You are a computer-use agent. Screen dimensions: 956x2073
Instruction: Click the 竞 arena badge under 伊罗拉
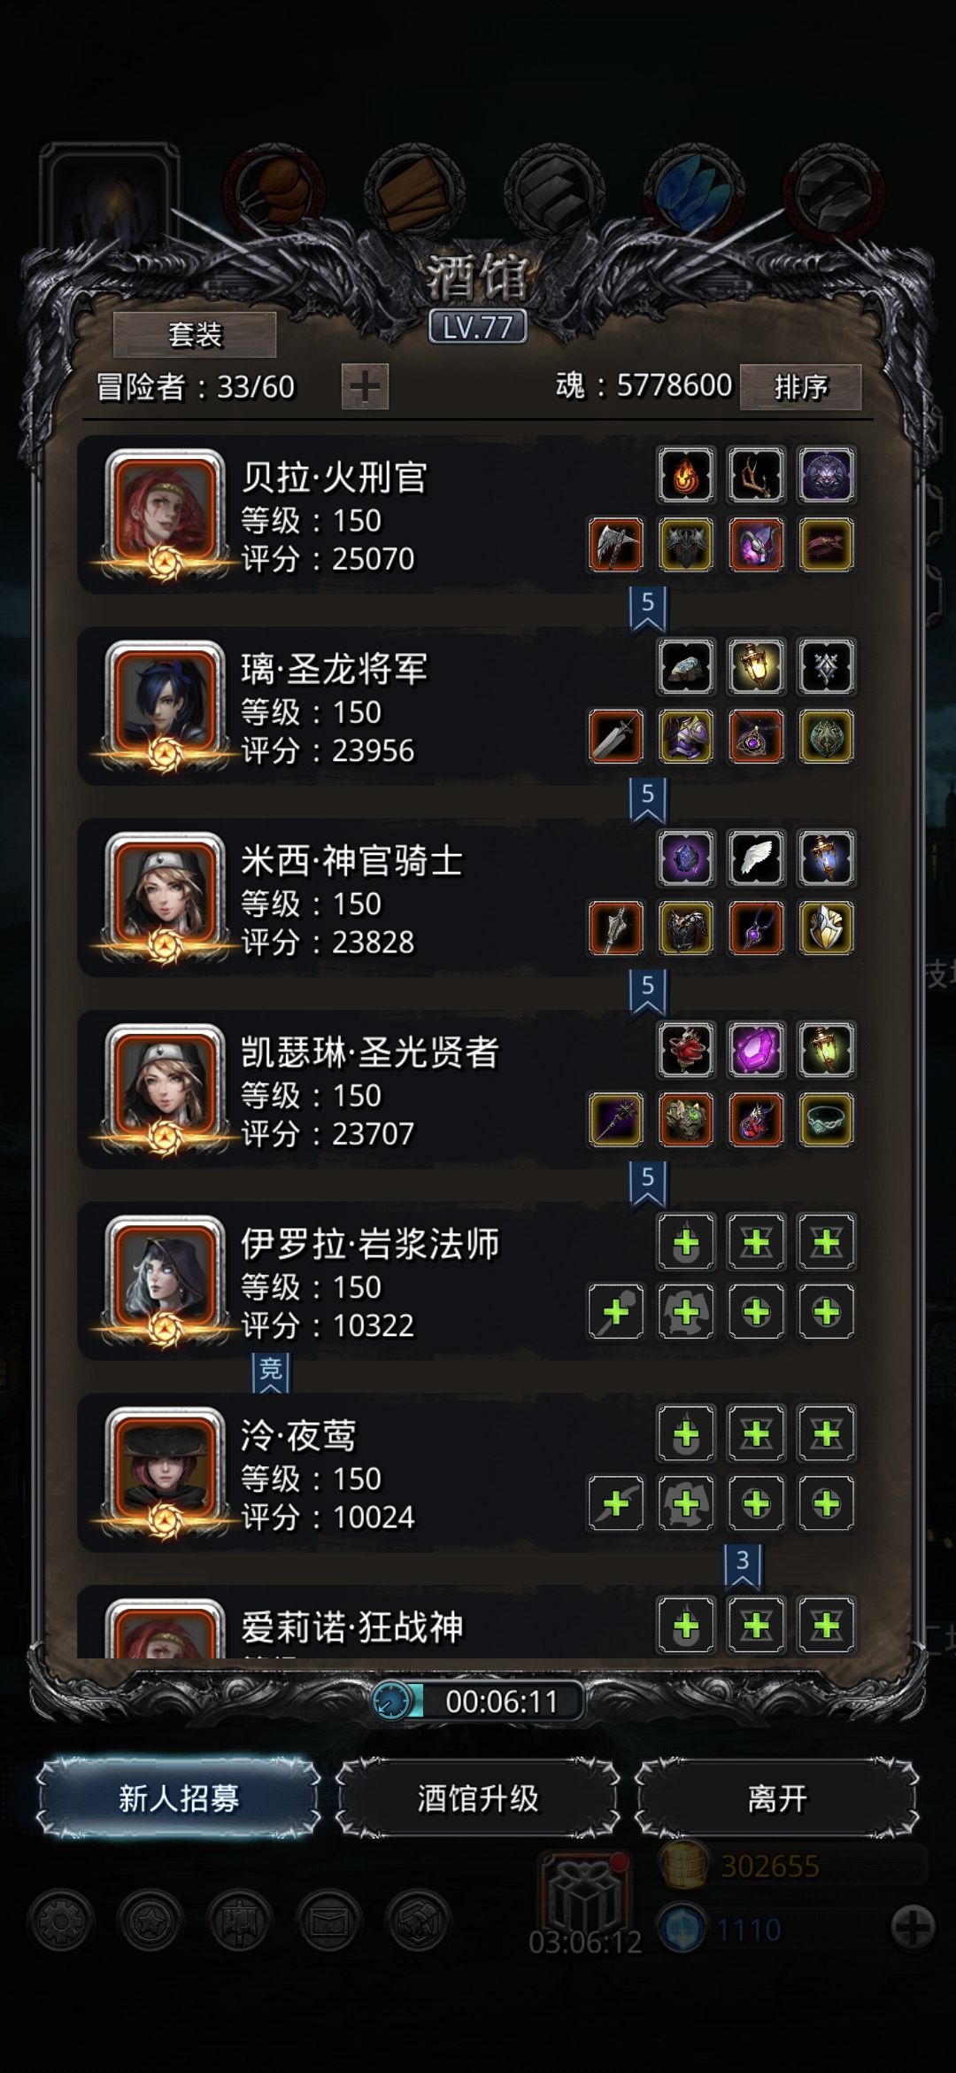coord(271,1372)
